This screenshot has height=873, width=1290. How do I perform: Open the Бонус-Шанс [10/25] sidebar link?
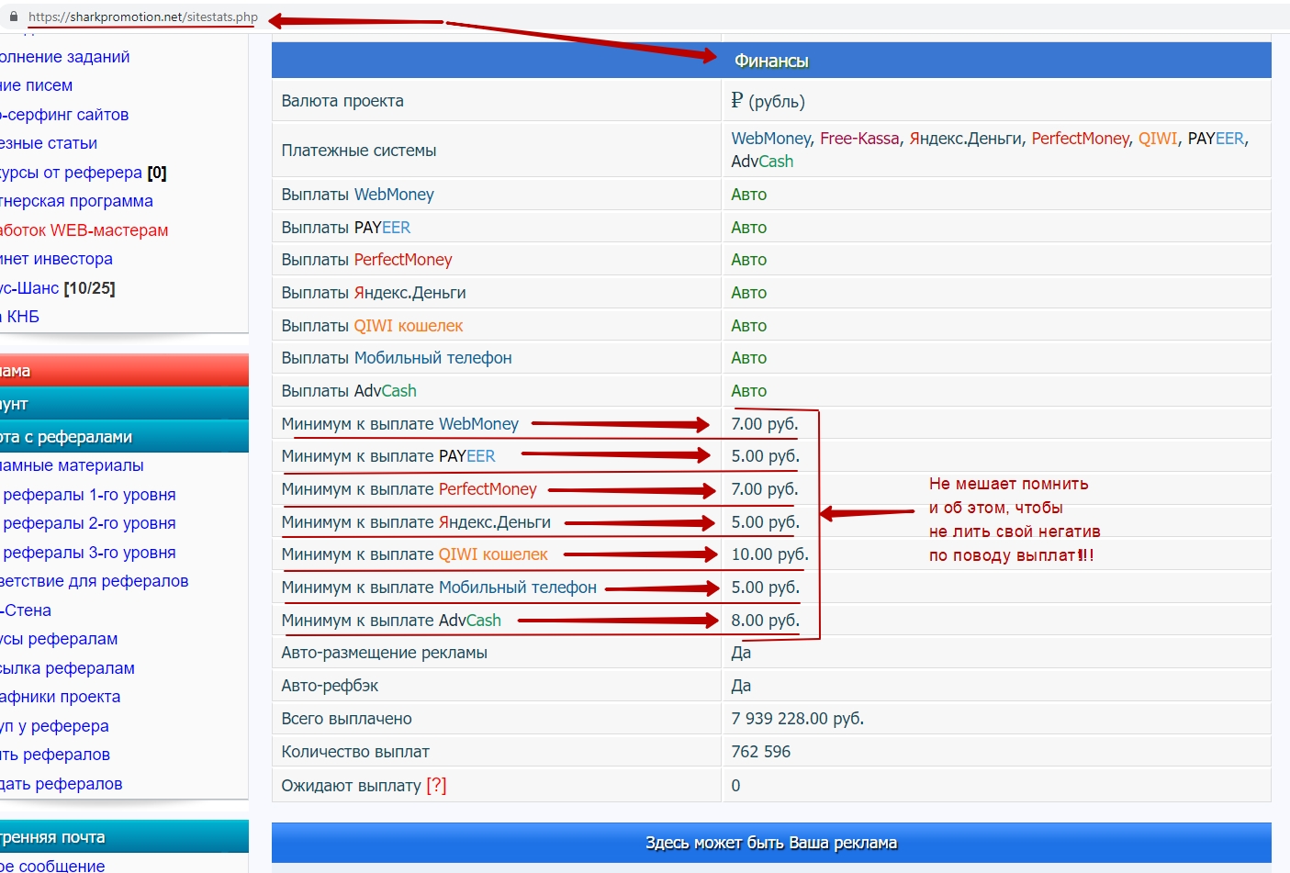[59, 288]
